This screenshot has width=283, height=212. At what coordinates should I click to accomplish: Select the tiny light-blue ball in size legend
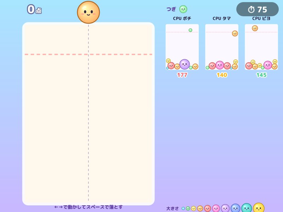[x=183, y=208]
